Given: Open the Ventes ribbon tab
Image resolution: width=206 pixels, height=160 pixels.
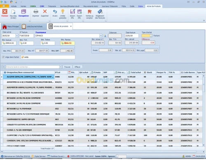Looking at the screenshot, I should 23,6.
